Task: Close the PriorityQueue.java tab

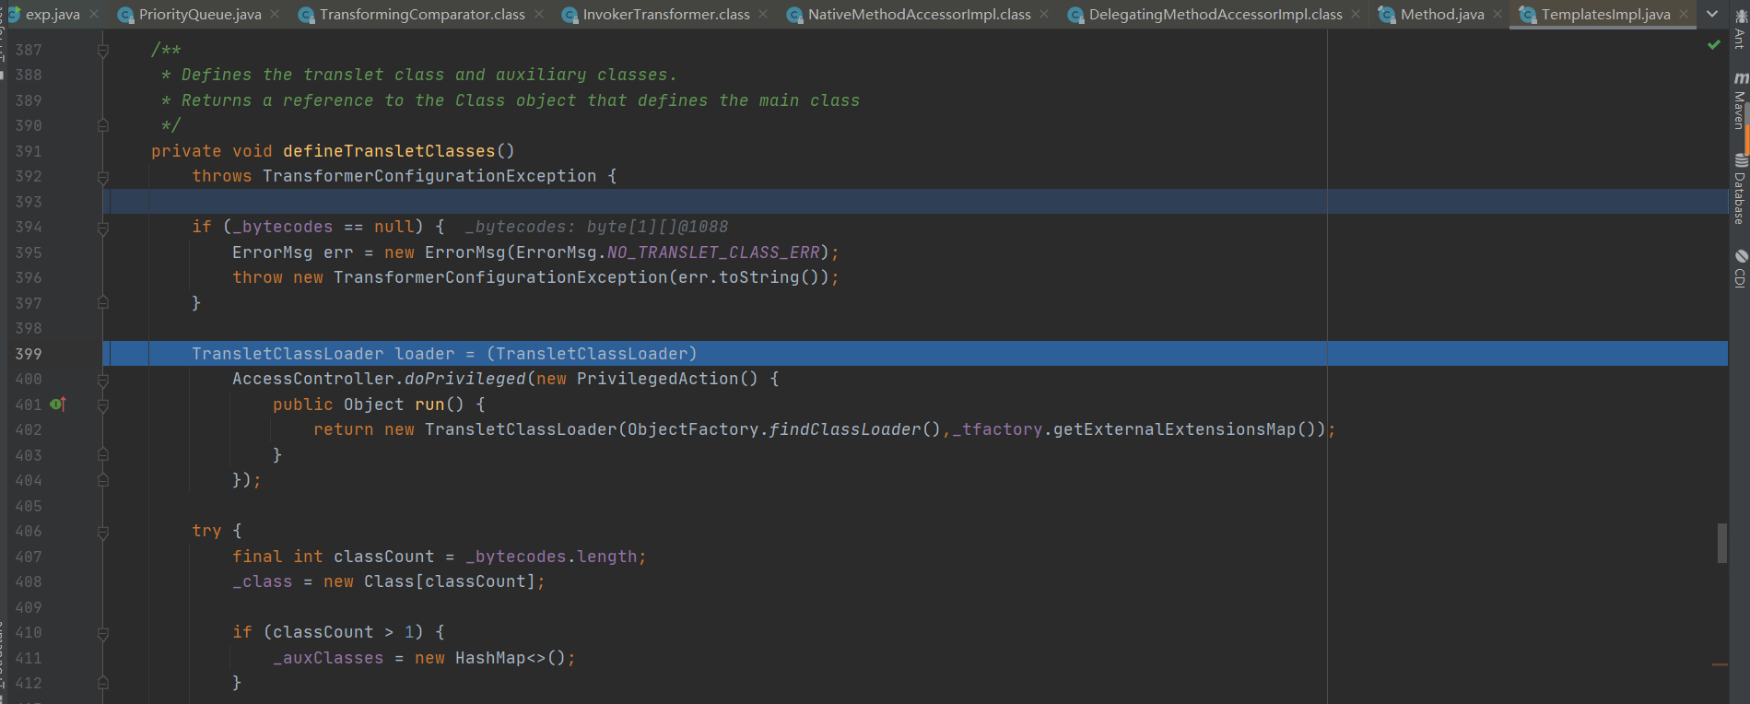Action: (276, 15)
